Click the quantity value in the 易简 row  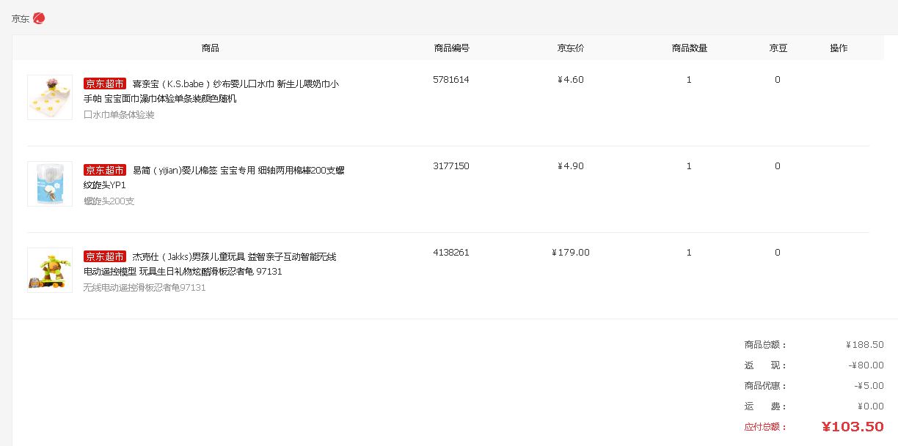689,166
